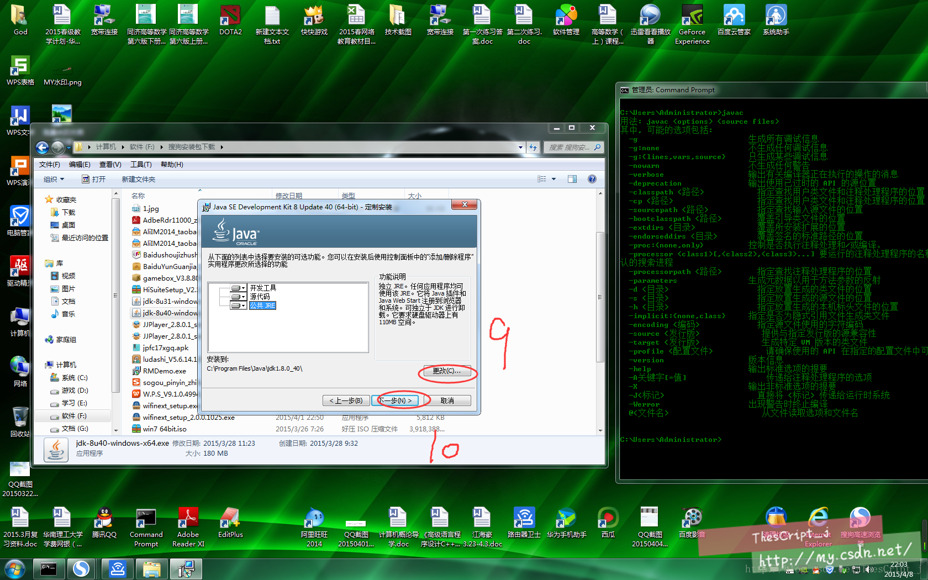Select the RMDemo.exe file
Viewport: 928px width, 580px height.
point(164,371)
